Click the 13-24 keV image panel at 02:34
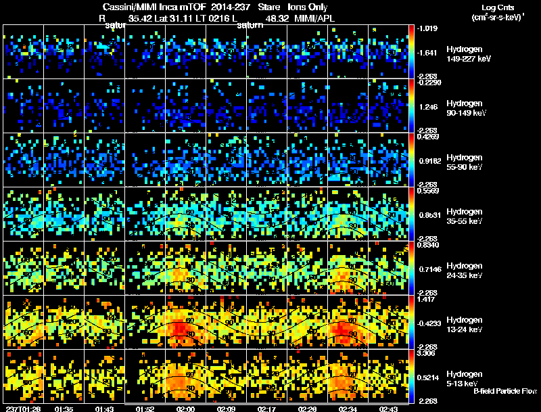This screenshot has width=541, height=412. 348,322
